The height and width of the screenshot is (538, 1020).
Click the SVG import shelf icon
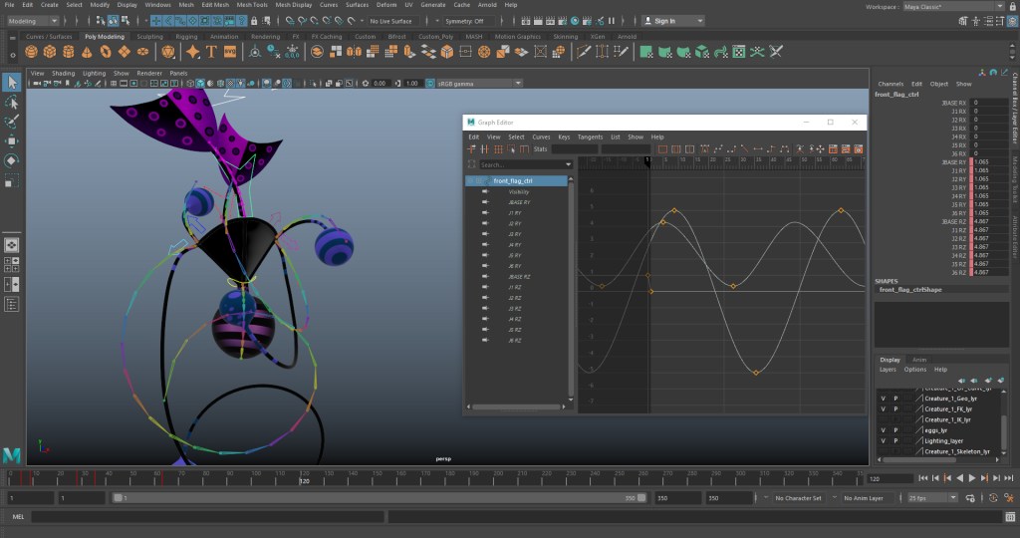230,51
